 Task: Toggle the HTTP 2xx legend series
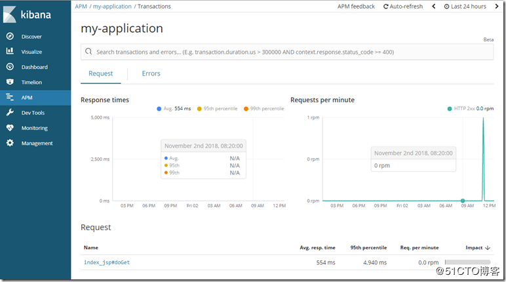471,108
